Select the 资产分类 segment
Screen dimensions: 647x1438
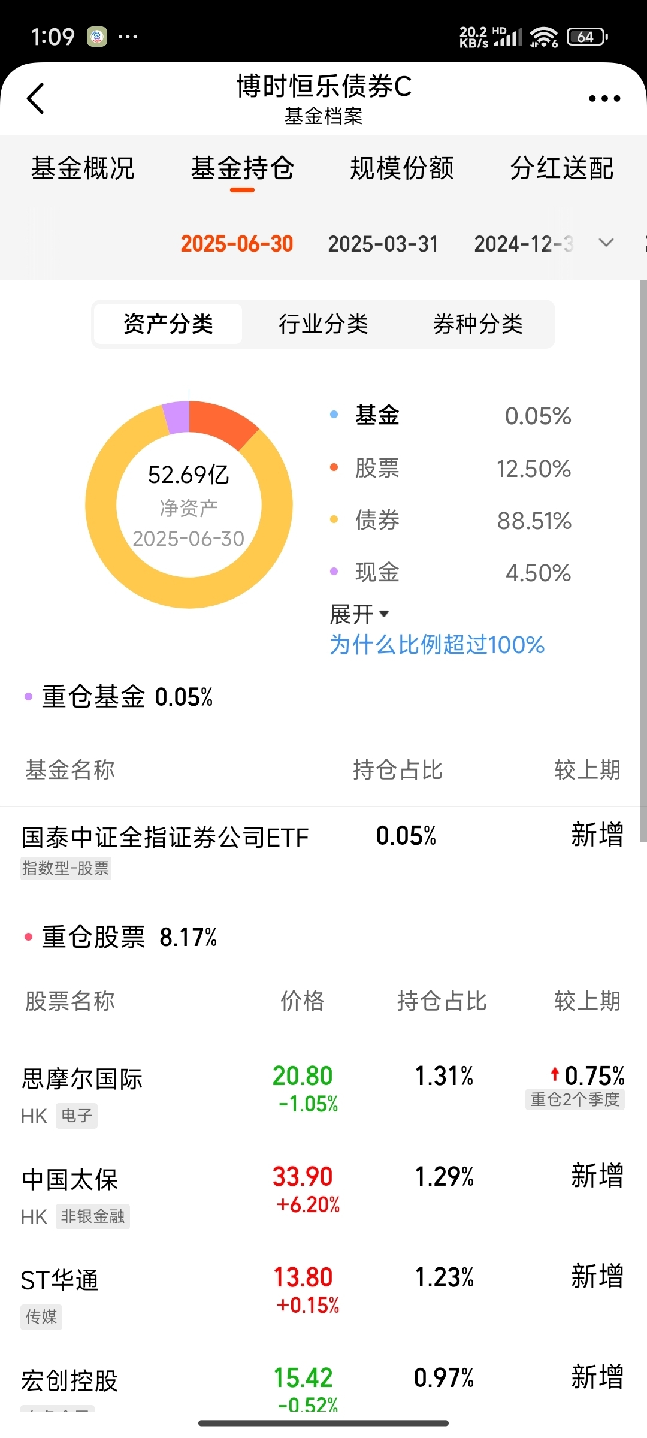[x=168, y=324]
